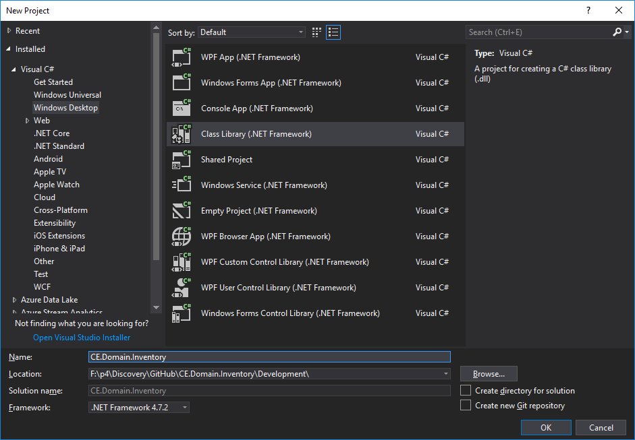Expand the Recent section
The image size is (635, 440).
point(9,31)
